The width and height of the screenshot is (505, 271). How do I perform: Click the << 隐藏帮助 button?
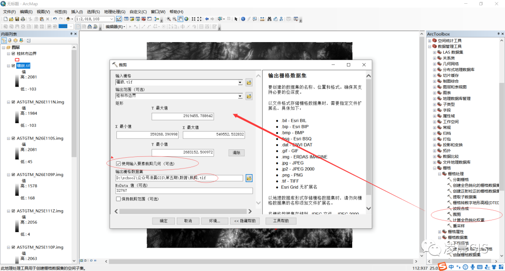(245, 221)
